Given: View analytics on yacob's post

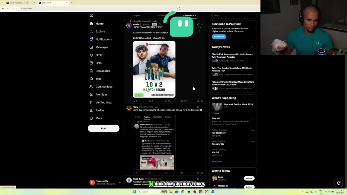Looking at the screenshot, I should [x=184, y=101].
